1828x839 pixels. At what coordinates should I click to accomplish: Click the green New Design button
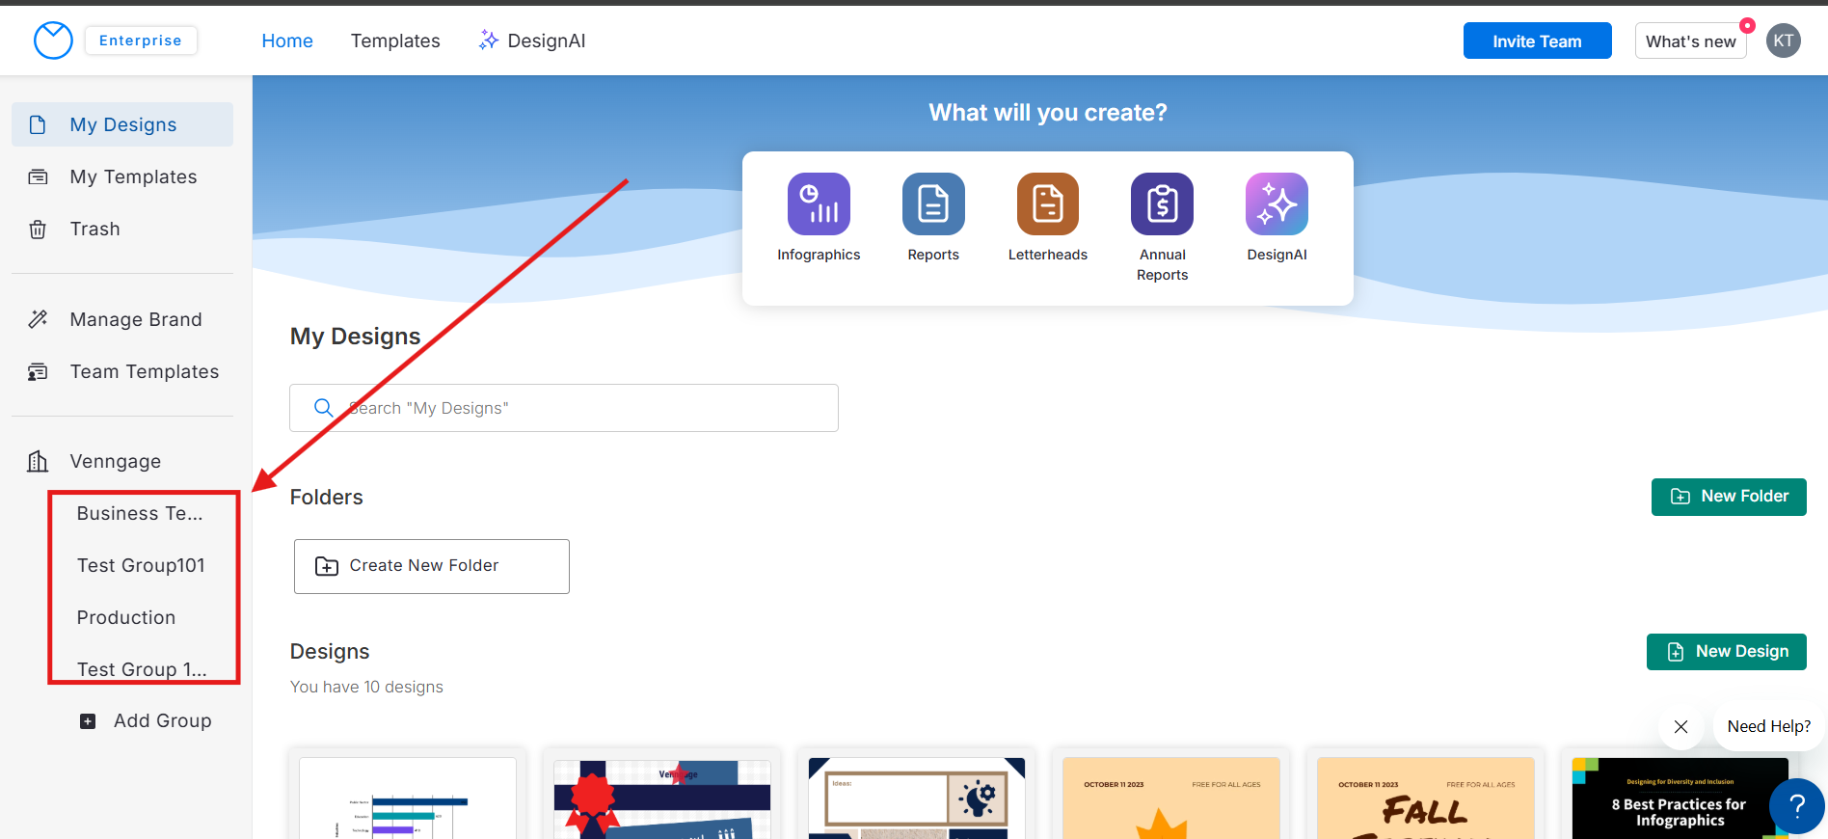coord(1726,652)
